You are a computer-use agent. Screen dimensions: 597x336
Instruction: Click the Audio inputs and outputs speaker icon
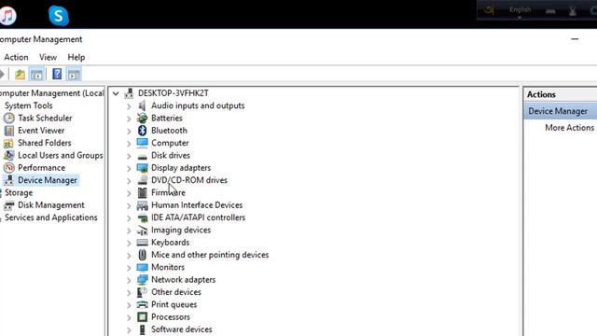[142, 105]
